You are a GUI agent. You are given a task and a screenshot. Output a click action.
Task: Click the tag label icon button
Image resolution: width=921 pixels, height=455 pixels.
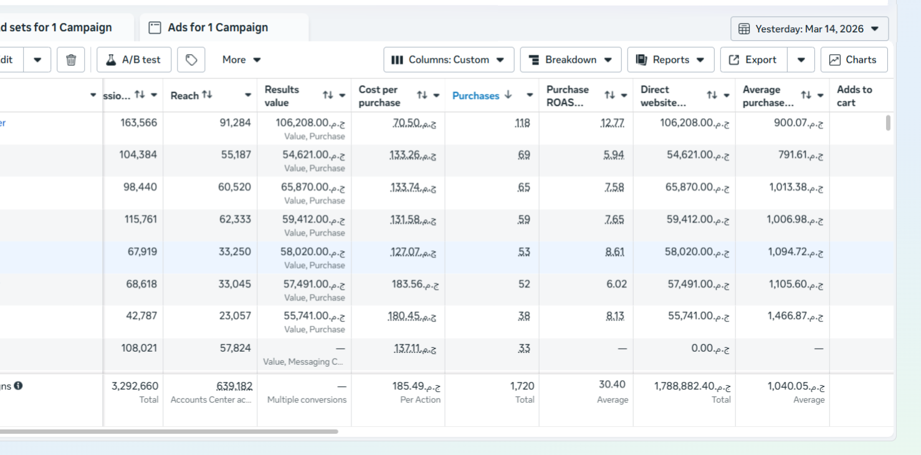[x=191, y=60]
